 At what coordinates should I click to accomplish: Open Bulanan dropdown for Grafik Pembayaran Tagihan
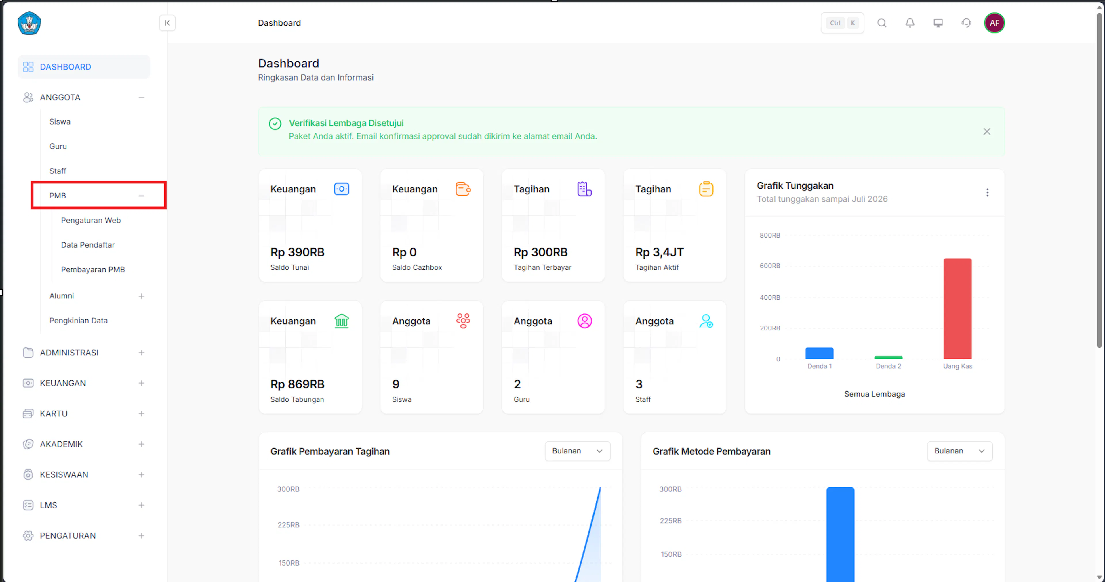pos(577,451)
